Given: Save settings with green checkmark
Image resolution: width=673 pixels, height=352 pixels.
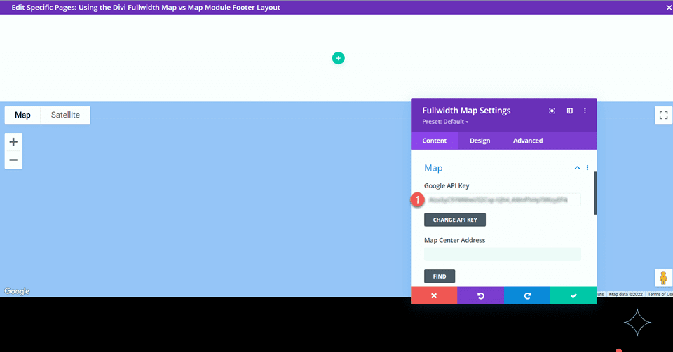Looking at the screenshot, I should point(573,295).
